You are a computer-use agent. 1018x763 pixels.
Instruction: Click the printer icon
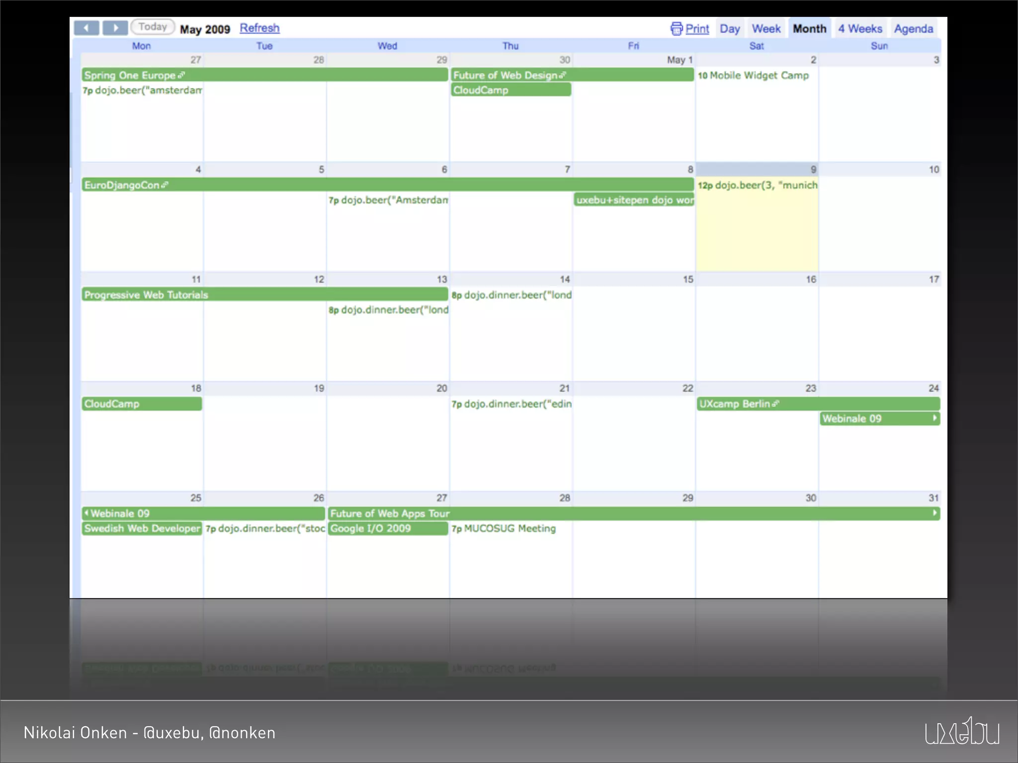(676, 29)
